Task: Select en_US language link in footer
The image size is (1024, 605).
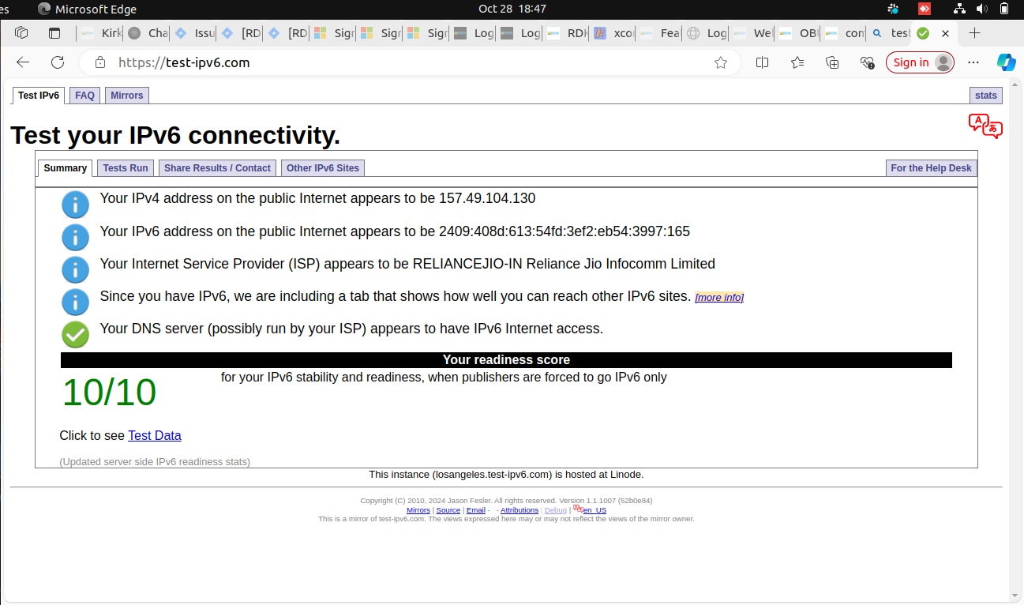Action: coord(594,510)
